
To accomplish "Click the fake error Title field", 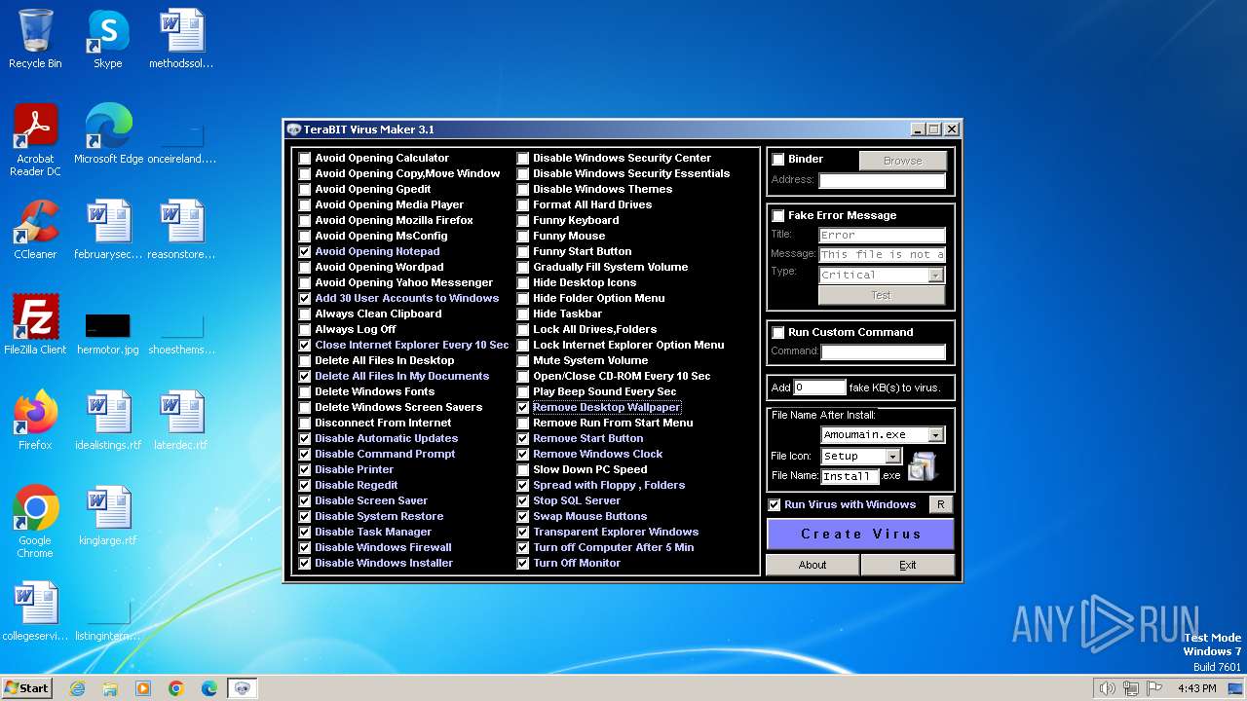I will 883,235.
